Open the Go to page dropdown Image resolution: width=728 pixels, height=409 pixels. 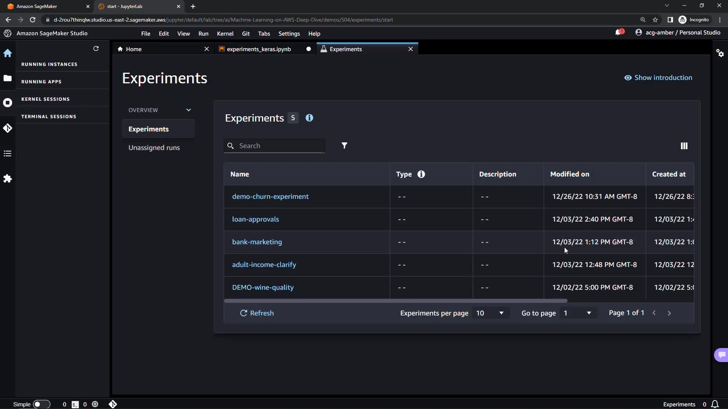pyautogui.click(x=577, y=313)
